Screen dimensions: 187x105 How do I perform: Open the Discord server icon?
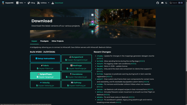click(162, 3)
